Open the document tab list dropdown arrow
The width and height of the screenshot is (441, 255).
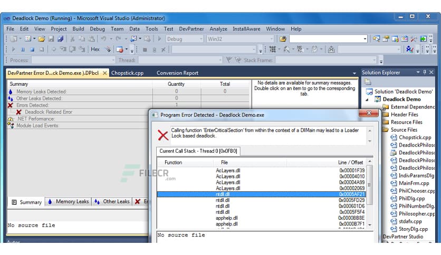[354, 73]
